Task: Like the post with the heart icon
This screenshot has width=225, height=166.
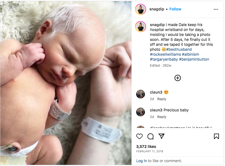Action: (x=139, y=136)
